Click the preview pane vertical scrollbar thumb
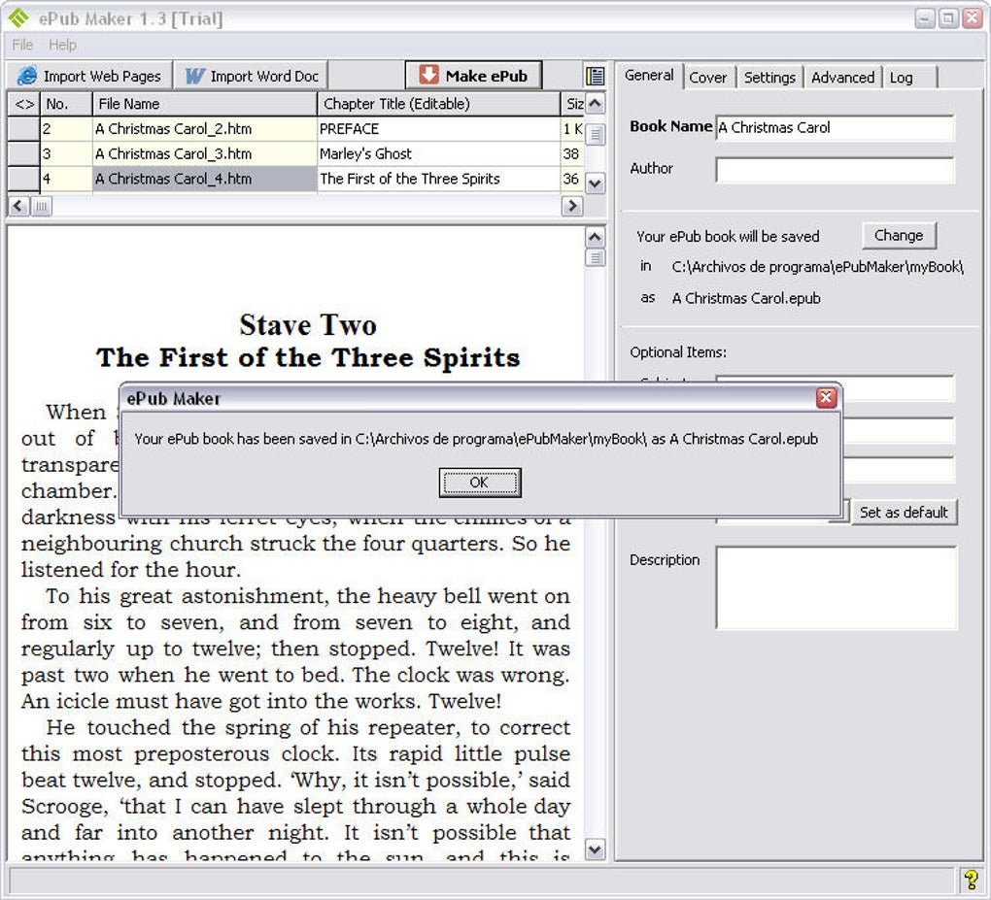Image resolution: width=991 pixels, height=900 pixels. point(595,257)
